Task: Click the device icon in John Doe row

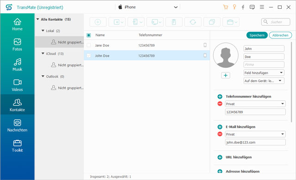Action: click(x=205, y=55)
